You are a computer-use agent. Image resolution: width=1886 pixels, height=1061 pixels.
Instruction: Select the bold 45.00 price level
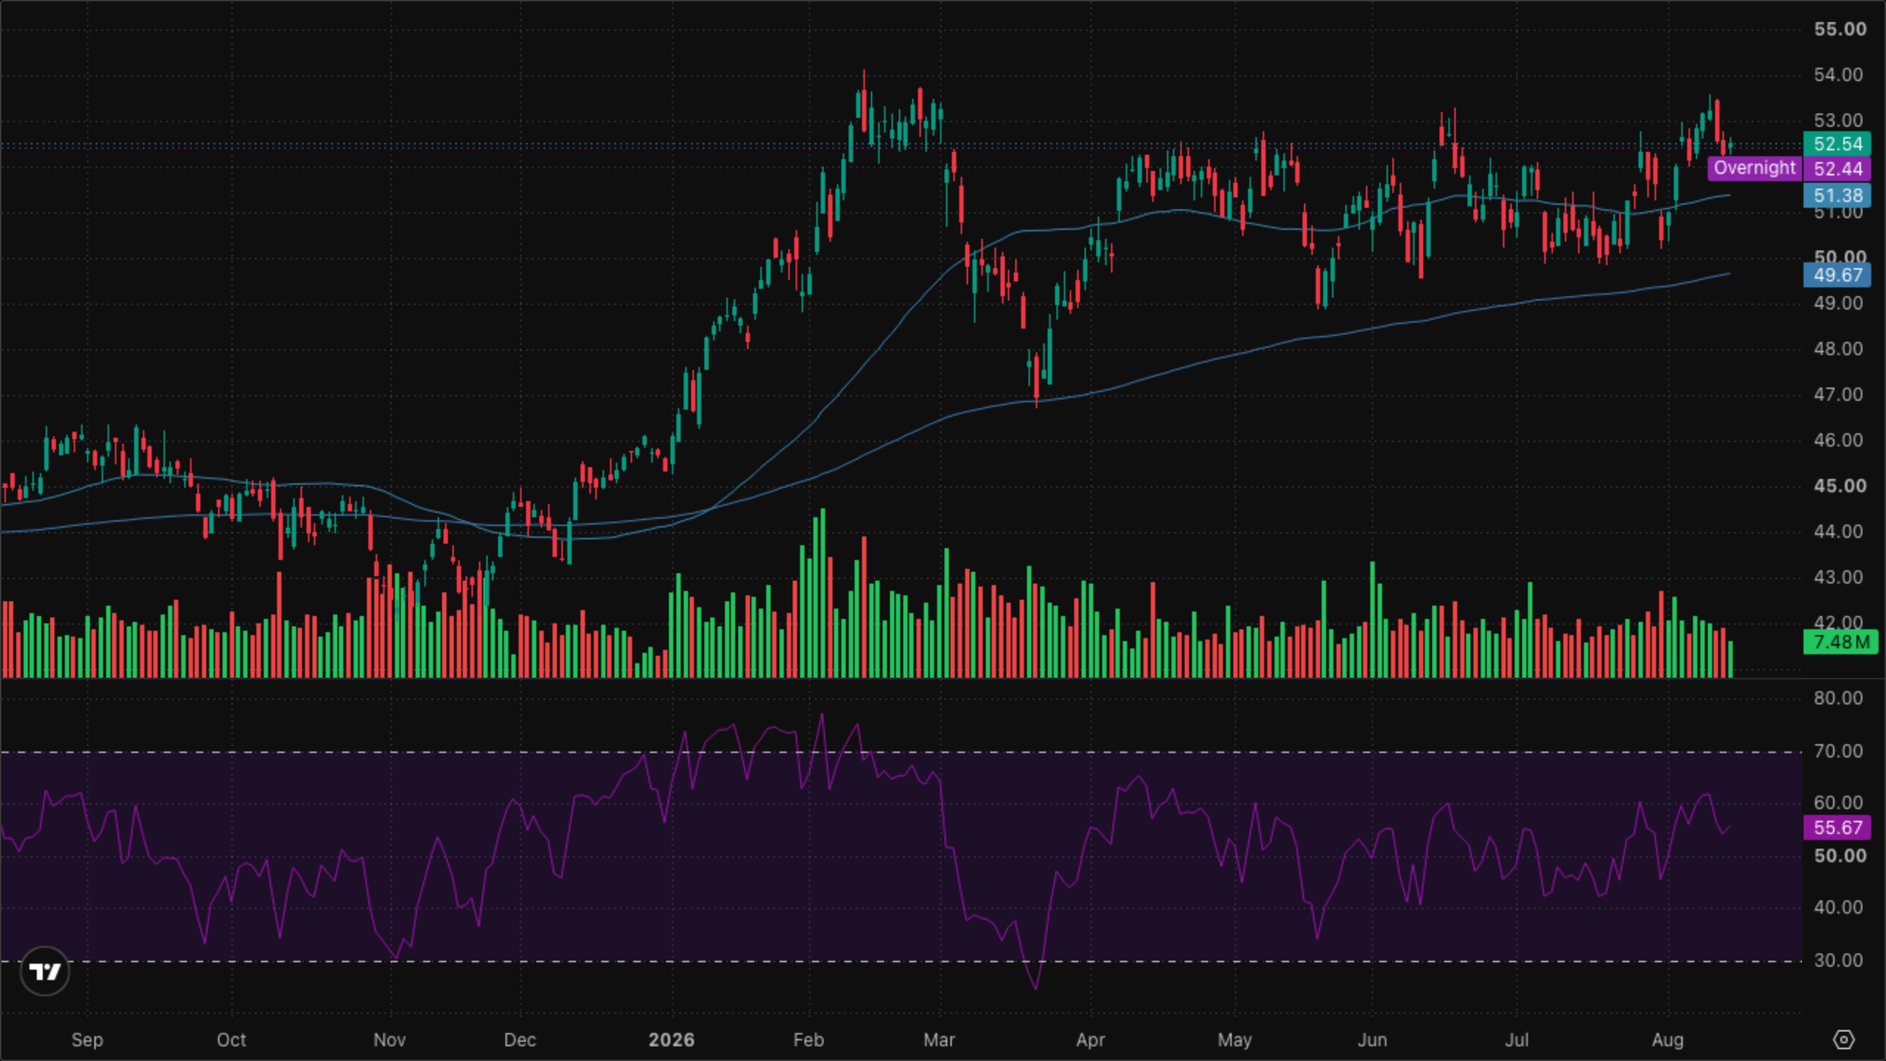click(x=1840, y=486)
